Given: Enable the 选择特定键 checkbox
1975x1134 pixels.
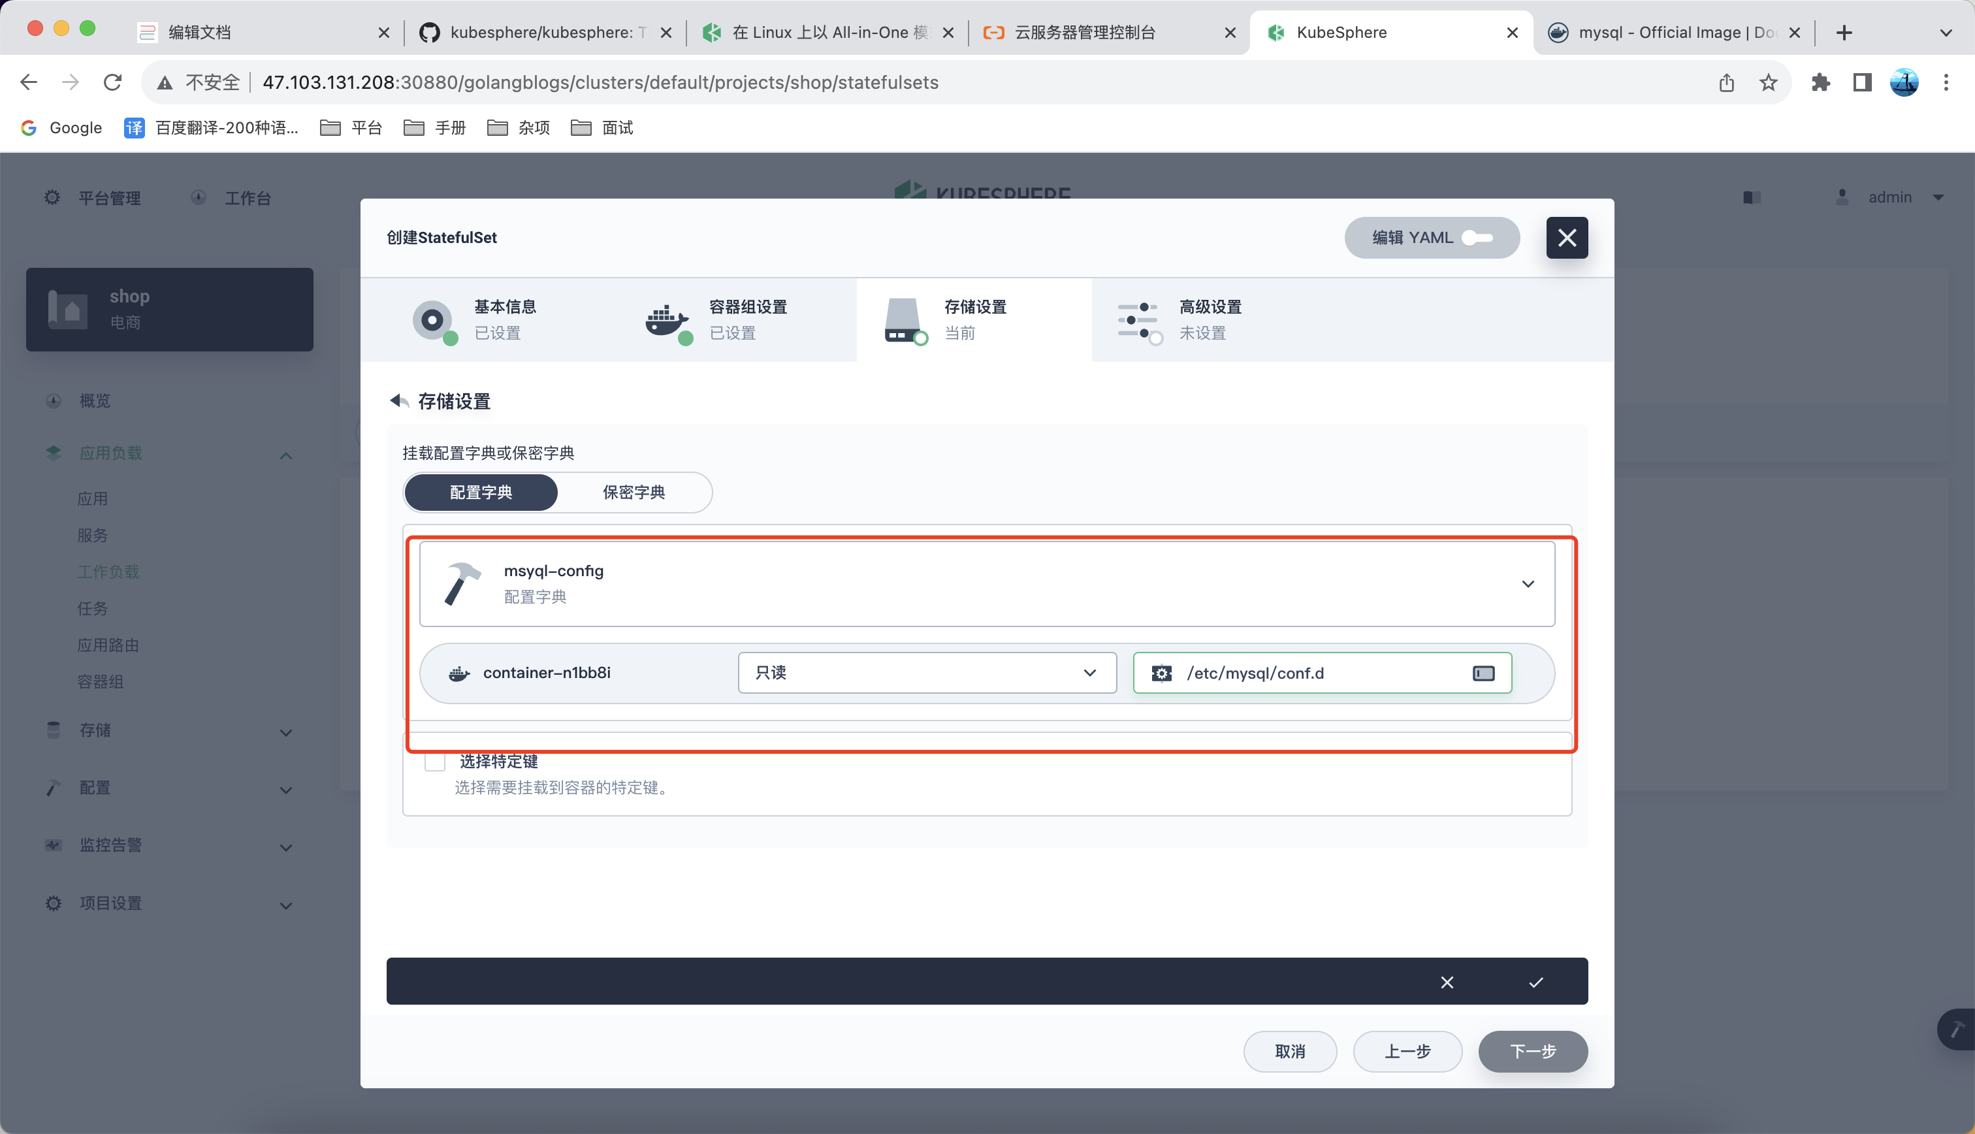Looking at the screenshot, I should pyautogui.click(x=434, y=762).
